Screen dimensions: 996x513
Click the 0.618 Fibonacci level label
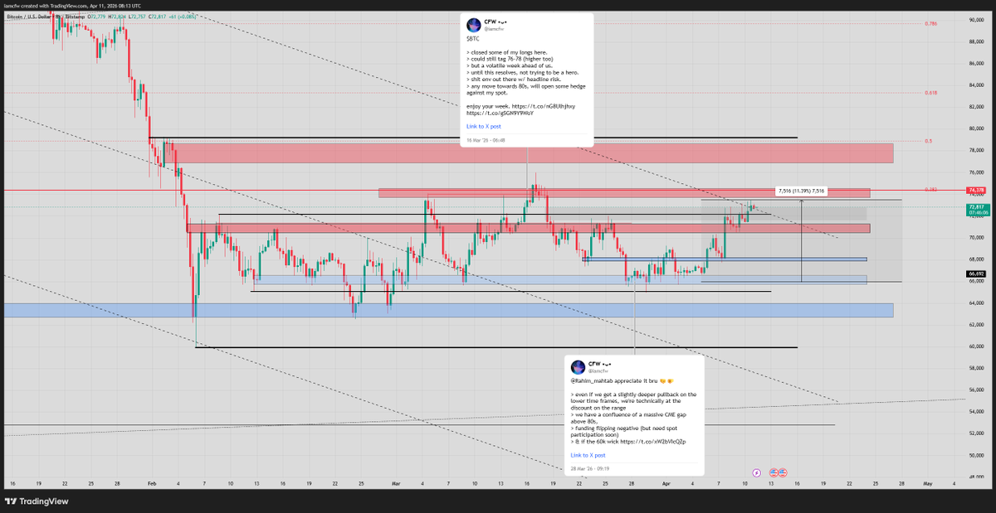(x=931, y=93)
